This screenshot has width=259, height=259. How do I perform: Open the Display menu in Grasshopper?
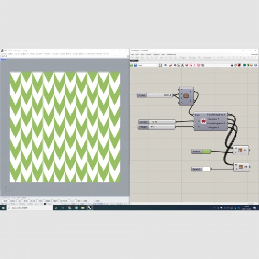[149, 54]
